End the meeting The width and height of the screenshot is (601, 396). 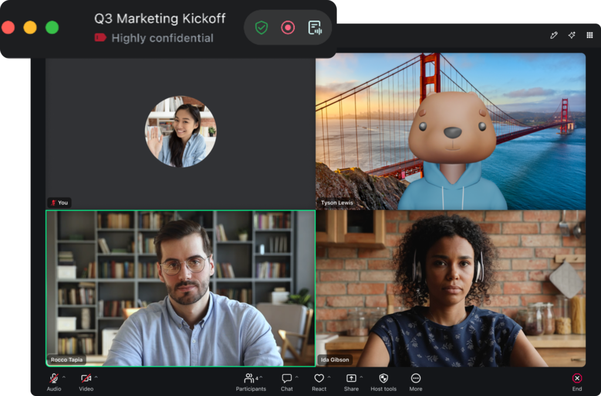577,383
